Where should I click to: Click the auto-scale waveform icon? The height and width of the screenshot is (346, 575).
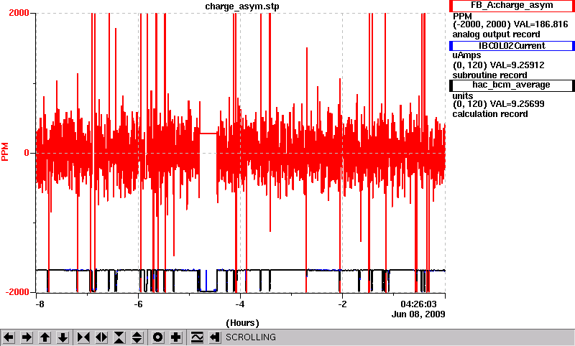pos(197,337)
